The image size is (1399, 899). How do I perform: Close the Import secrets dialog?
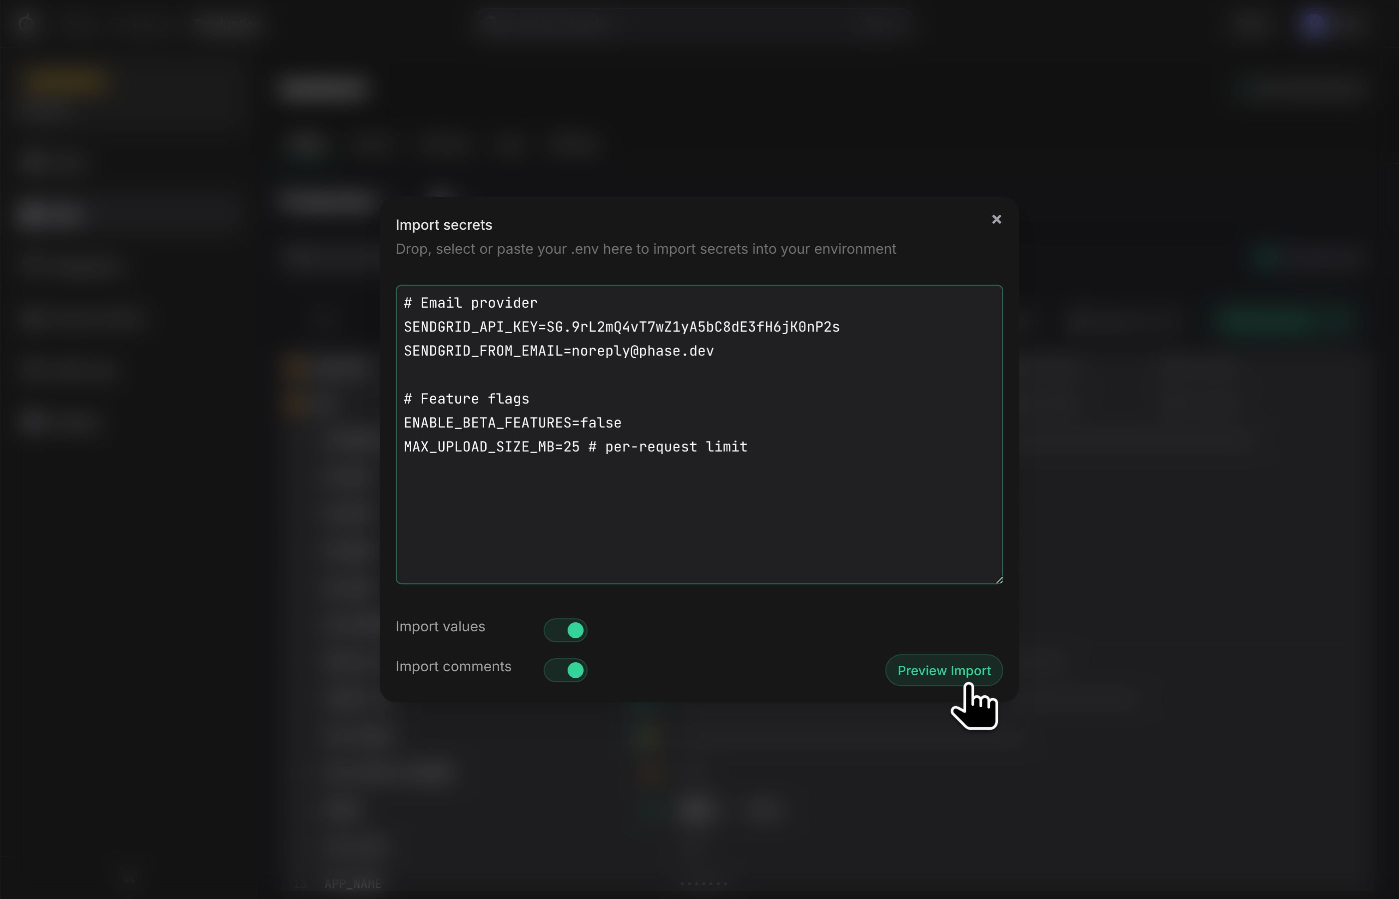coord(996,219)
